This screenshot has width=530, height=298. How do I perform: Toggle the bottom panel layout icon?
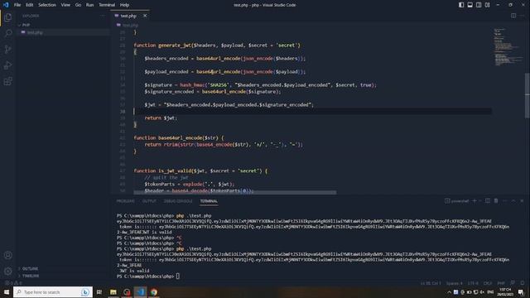pyautogui.click(x=470, y=5)
